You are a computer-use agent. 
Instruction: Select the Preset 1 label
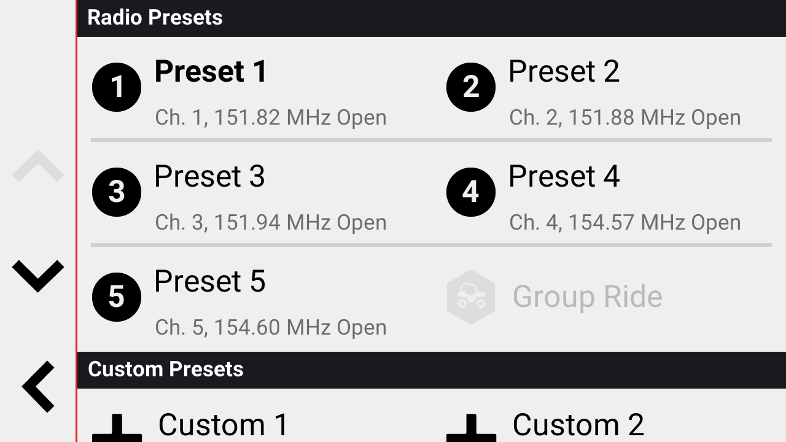point(211,72)
